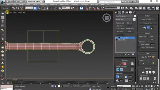The width and height of the screenshot is (160, 90).
Task: Enable Polygon sub-object selection mode
Action: pos(125,64)
